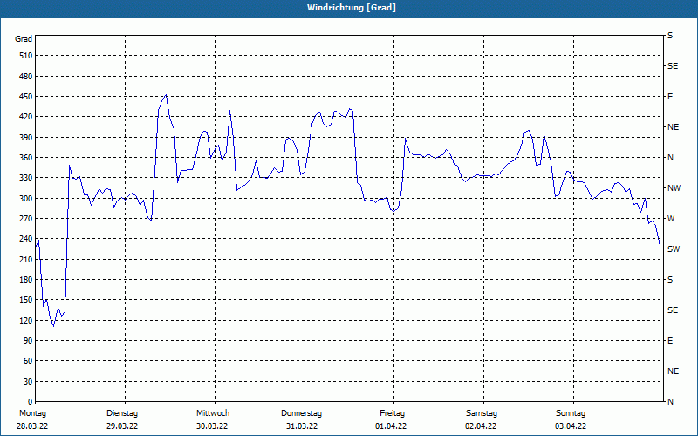Click the W compass label on right axis

671,219
